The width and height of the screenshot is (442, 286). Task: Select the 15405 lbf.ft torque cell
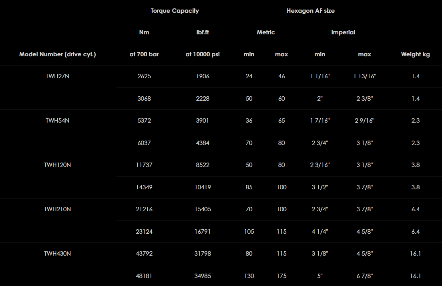click(x=203, y=209)
